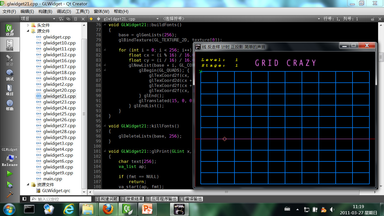Click the locator input 输入以定位
This screenshot has width=384, height=216.
coord(61,199)
